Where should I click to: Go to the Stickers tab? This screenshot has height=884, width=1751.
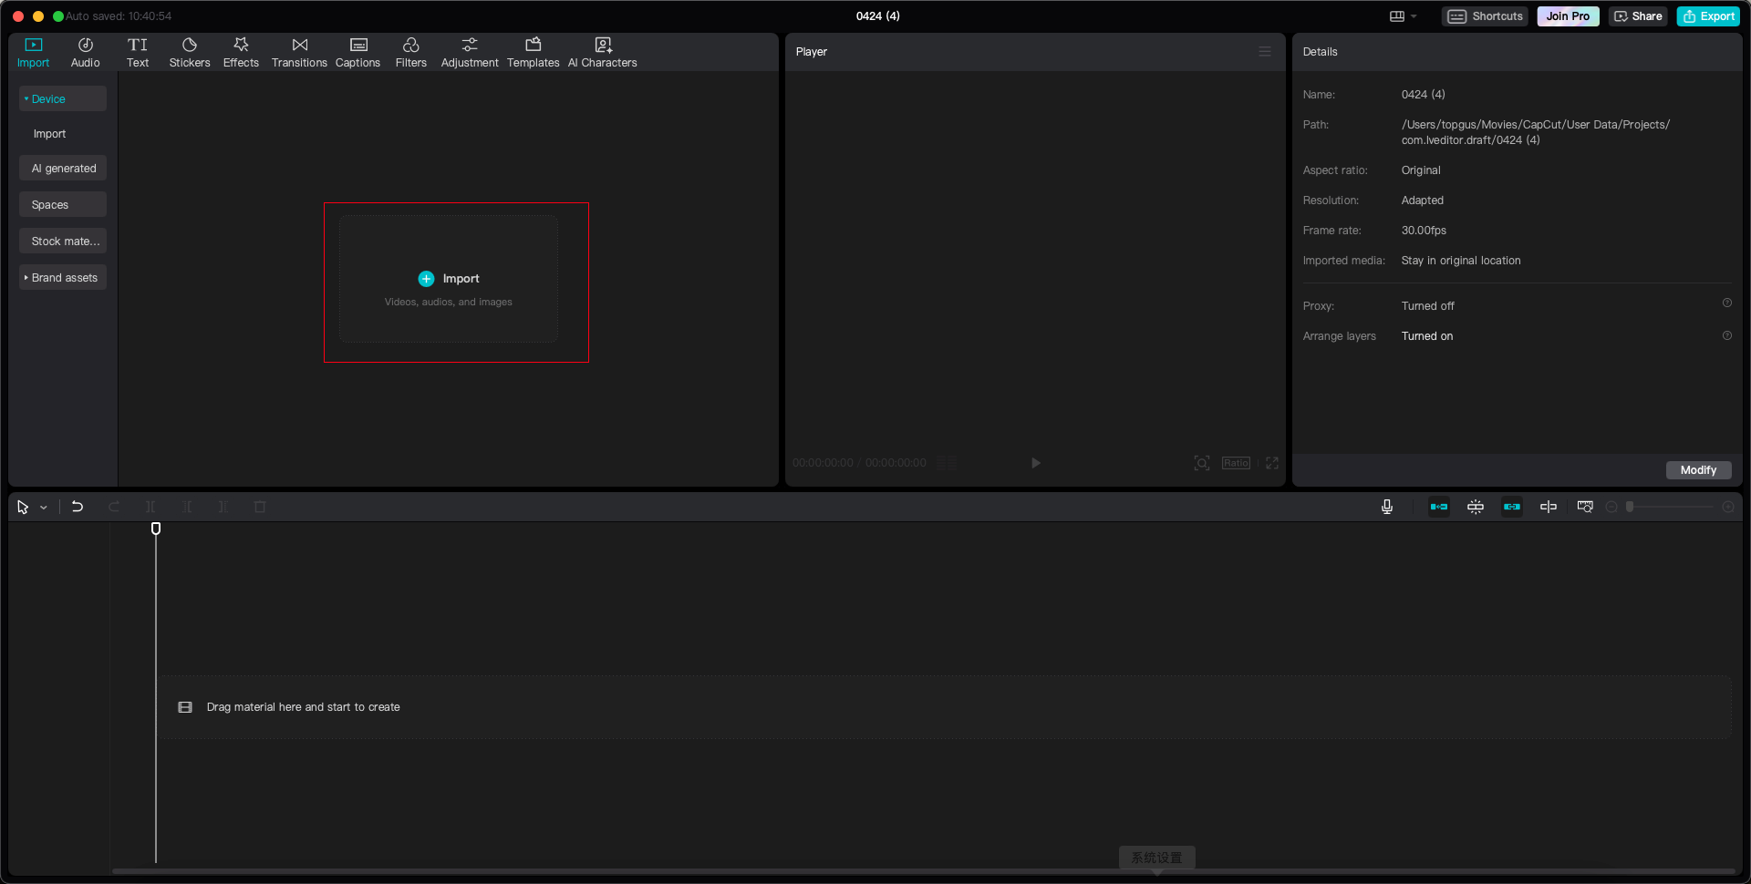click(x=190, y=53)
